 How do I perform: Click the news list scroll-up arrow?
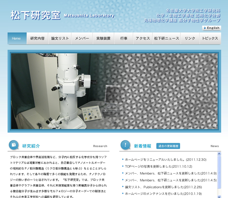click(x=219, y=154)
